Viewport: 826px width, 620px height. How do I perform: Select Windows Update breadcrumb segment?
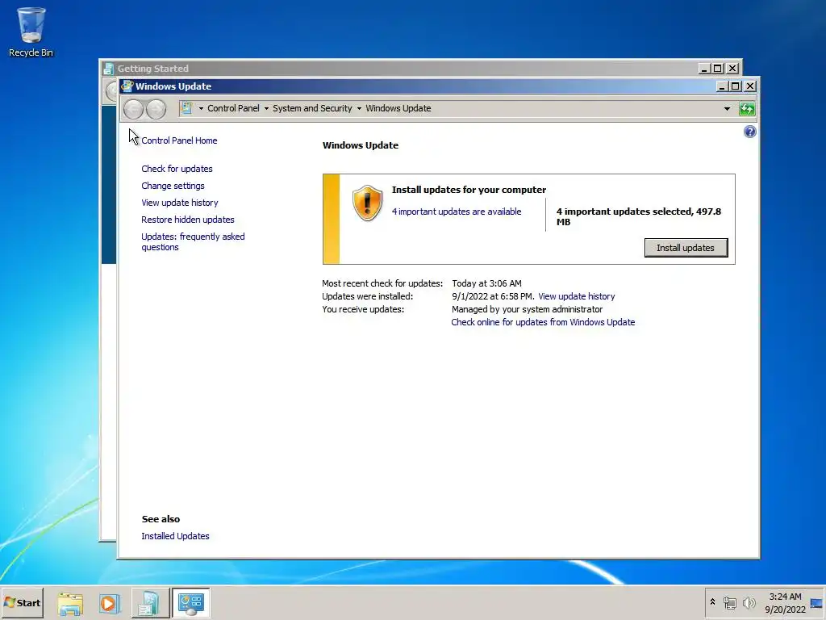click(398, 108)
